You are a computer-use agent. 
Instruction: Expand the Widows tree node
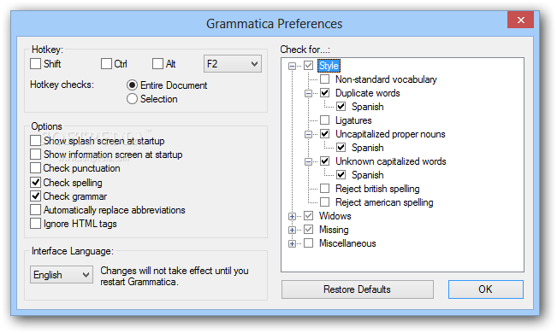pyautogui.click(x=292, y=216)
